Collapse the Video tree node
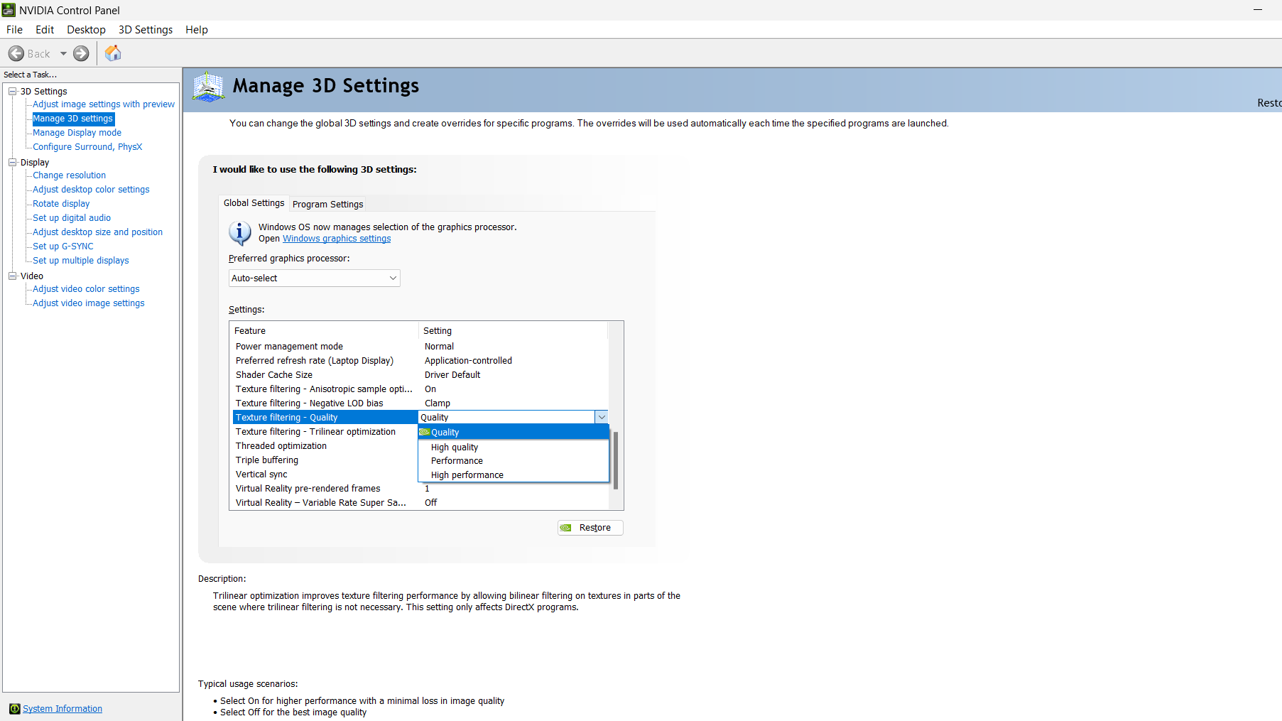The height and width of the screenshot is (721, 1282). tap(12, 276)
